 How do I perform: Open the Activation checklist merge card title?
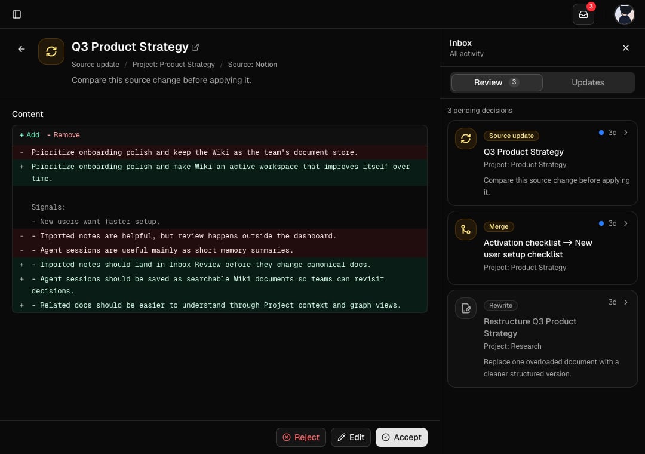click(537, 249)
